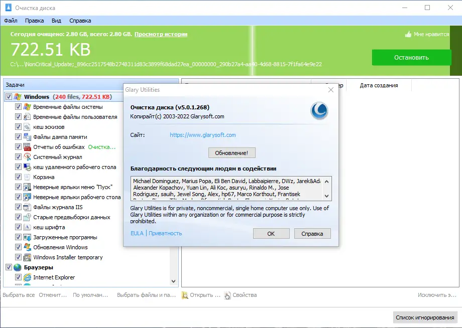This screenshot has width=462, height=328.
Task: Click the Glary Utilities logo in the dialog
Action: point(320,110)
